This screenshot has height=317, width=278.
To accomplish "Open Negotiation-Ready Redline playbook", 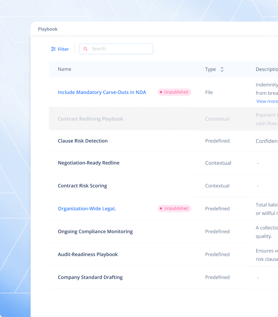I will tap(89, 163).
